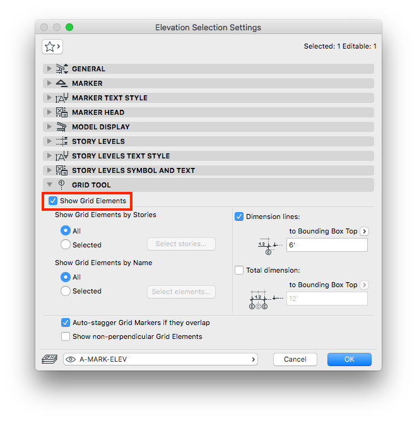Image resolution: width=417 pixels, height=421 pixels.
Task: Select All under Show Grid Elements by Stories
Action: (66, 230)
